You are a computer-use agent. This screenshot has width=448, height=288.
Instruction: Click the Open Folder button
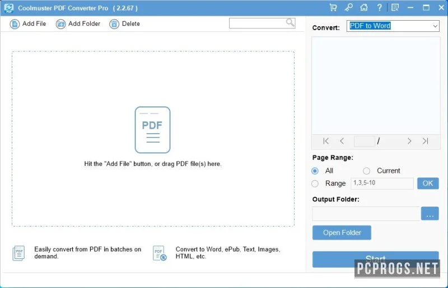[342, 233]
